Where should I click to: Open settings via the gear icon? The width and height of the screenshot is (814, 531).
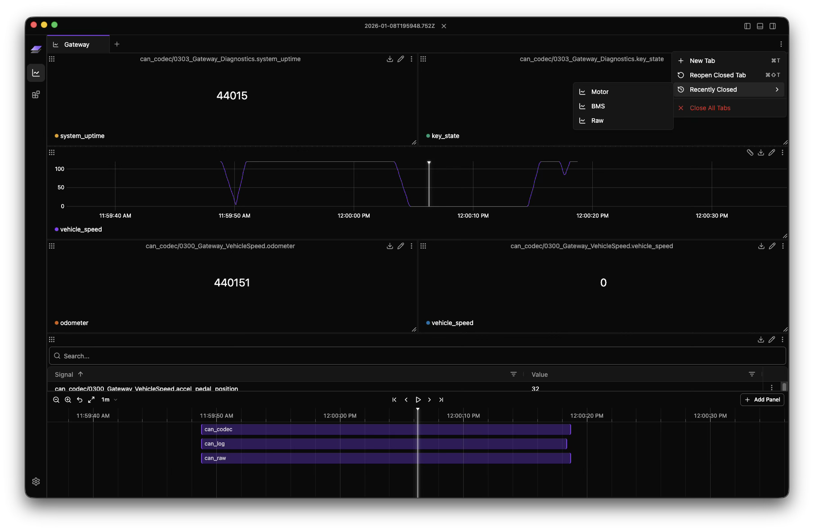(36, 481)
